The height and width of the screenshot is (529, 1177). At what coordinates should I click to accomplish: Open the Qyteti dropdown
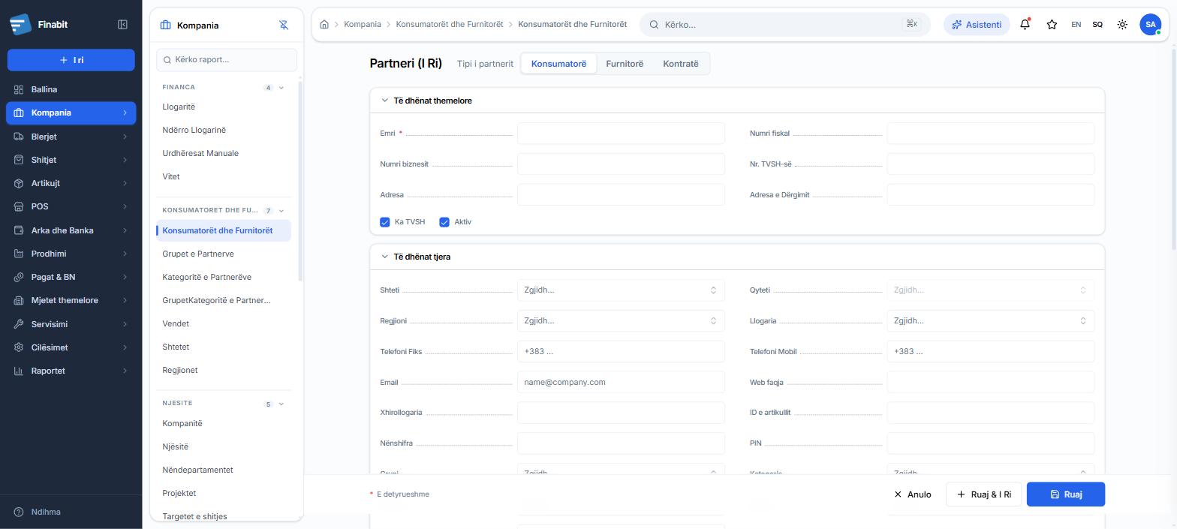[990, 290]
